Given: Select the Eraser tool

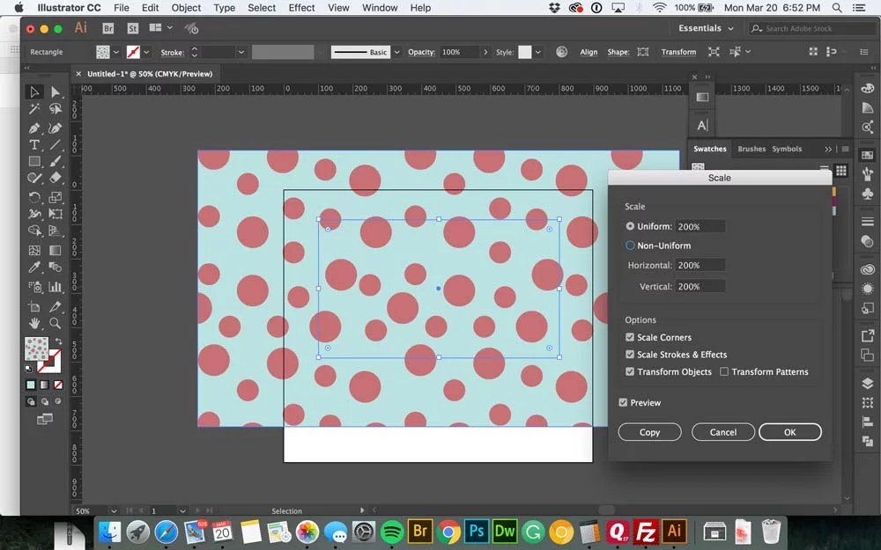Looking at the screenshot, I should pyautogui.click(x=55, y=178).
